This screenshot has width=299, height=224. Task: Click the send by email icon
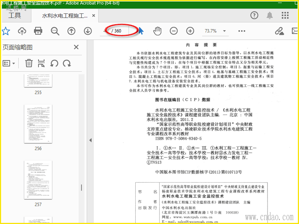click(x=295, y=31)
